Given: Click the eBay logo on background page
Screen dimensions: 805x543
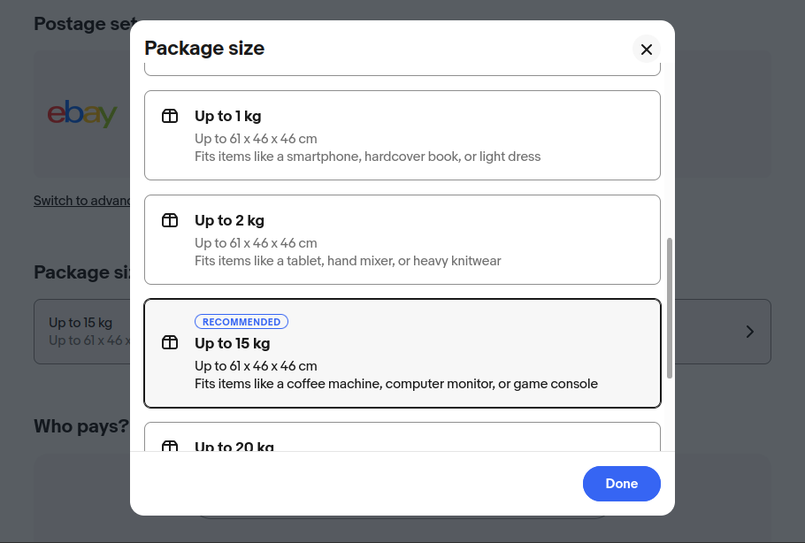Looking at the screenshot, I should [x=82, y=113].
